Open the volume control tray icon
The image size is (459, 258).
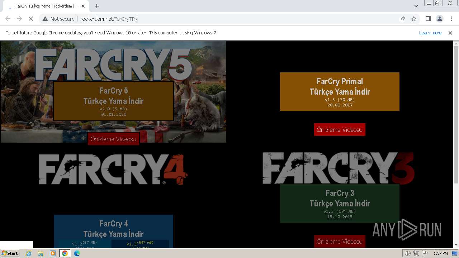408,253
